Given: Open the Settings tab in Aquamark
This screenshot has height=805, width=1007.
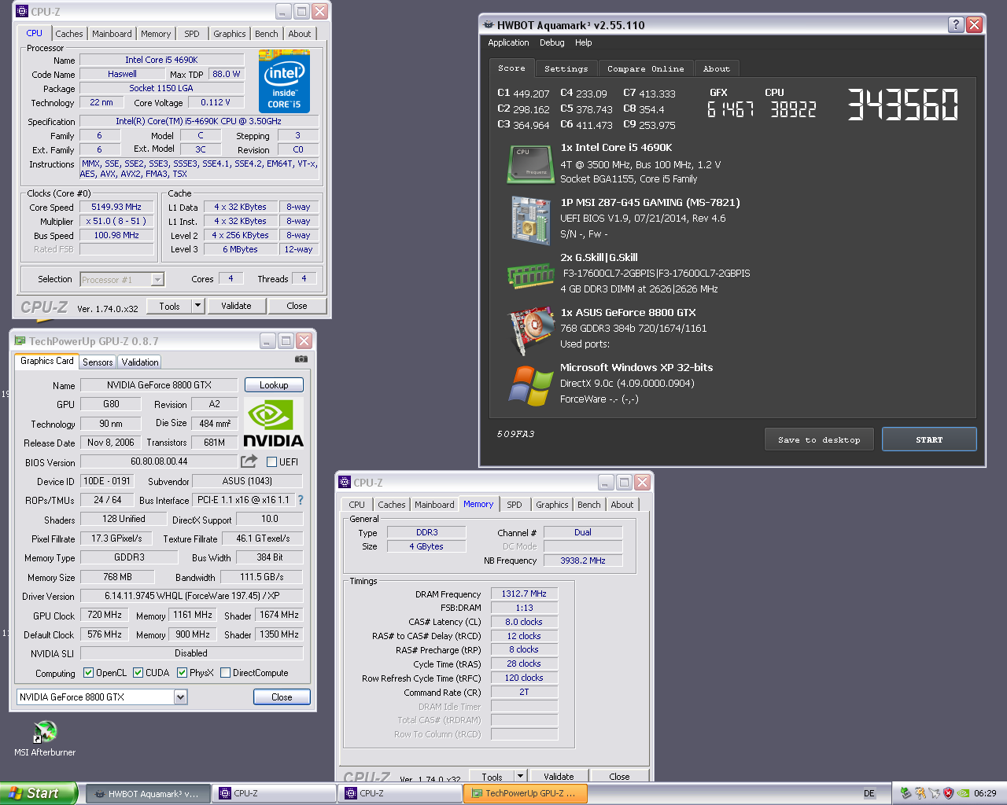Looking at the screenshot, I should (566, 68).
